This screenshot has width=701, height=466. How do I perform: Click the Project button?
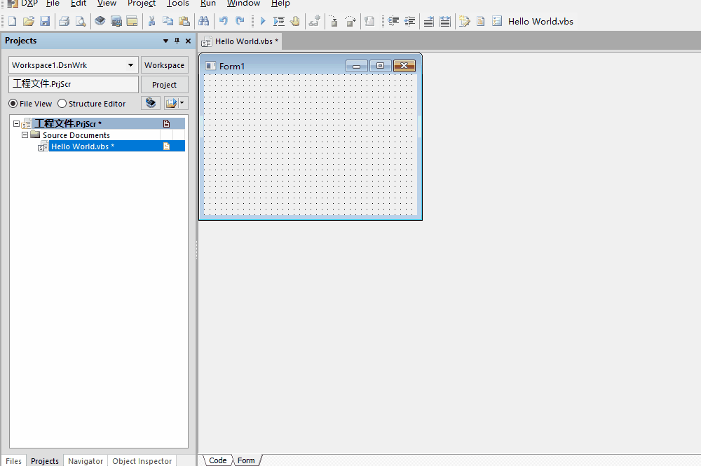click(x=164, y=85)
